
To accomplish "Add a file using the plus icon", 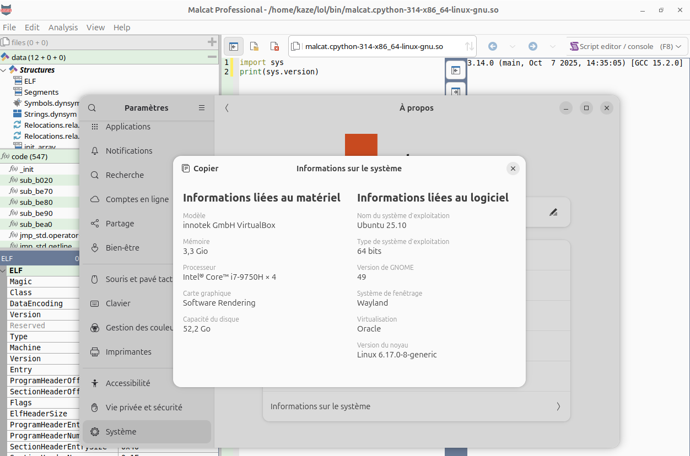I will pyautogui.click(x=212, y=42).
